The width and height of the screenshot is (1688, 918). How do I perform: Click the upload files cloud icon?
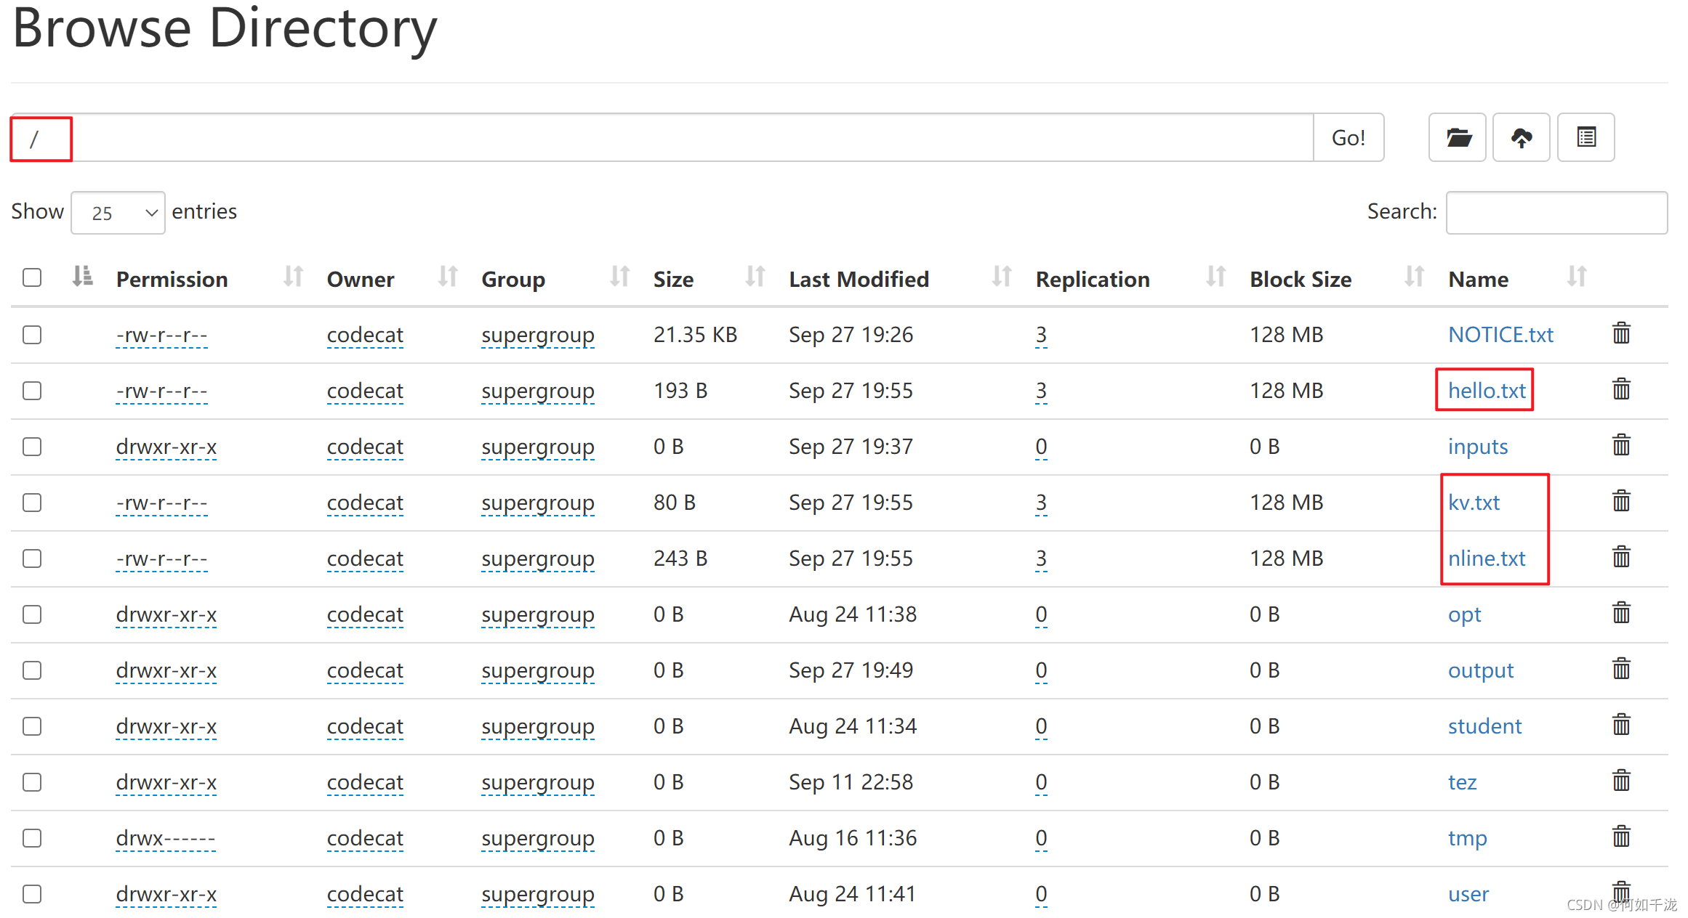pyautogui.click(x=1522, y=137)
